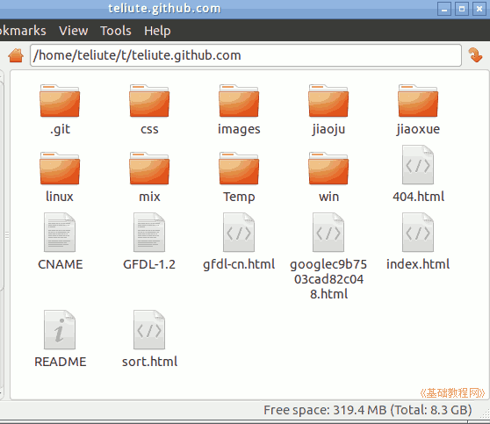Click the jiaoxue folder name label
The image size is (490, 424).
click(x=418, y=129)
